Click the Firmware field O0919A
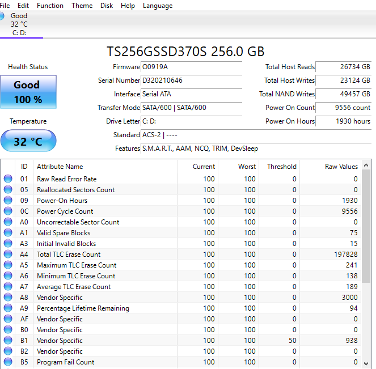The image size is (376, 369). [x=191, y=67]
